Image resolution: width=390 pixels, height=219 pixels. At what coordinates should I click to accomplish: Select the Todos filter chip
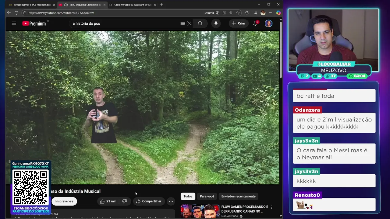pos(188,196)
